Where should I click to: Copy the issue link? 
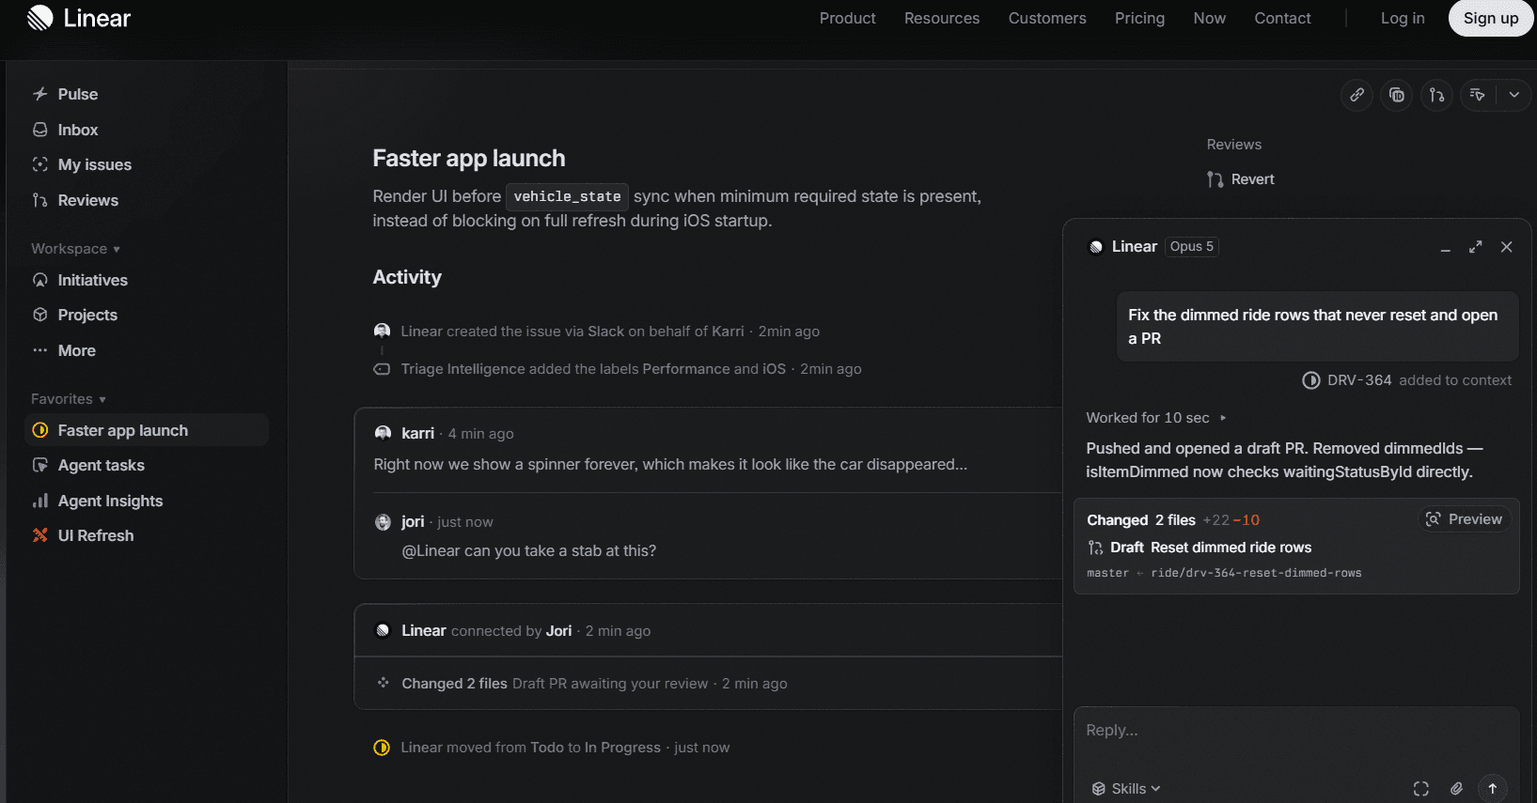[x=1357, y=95]
